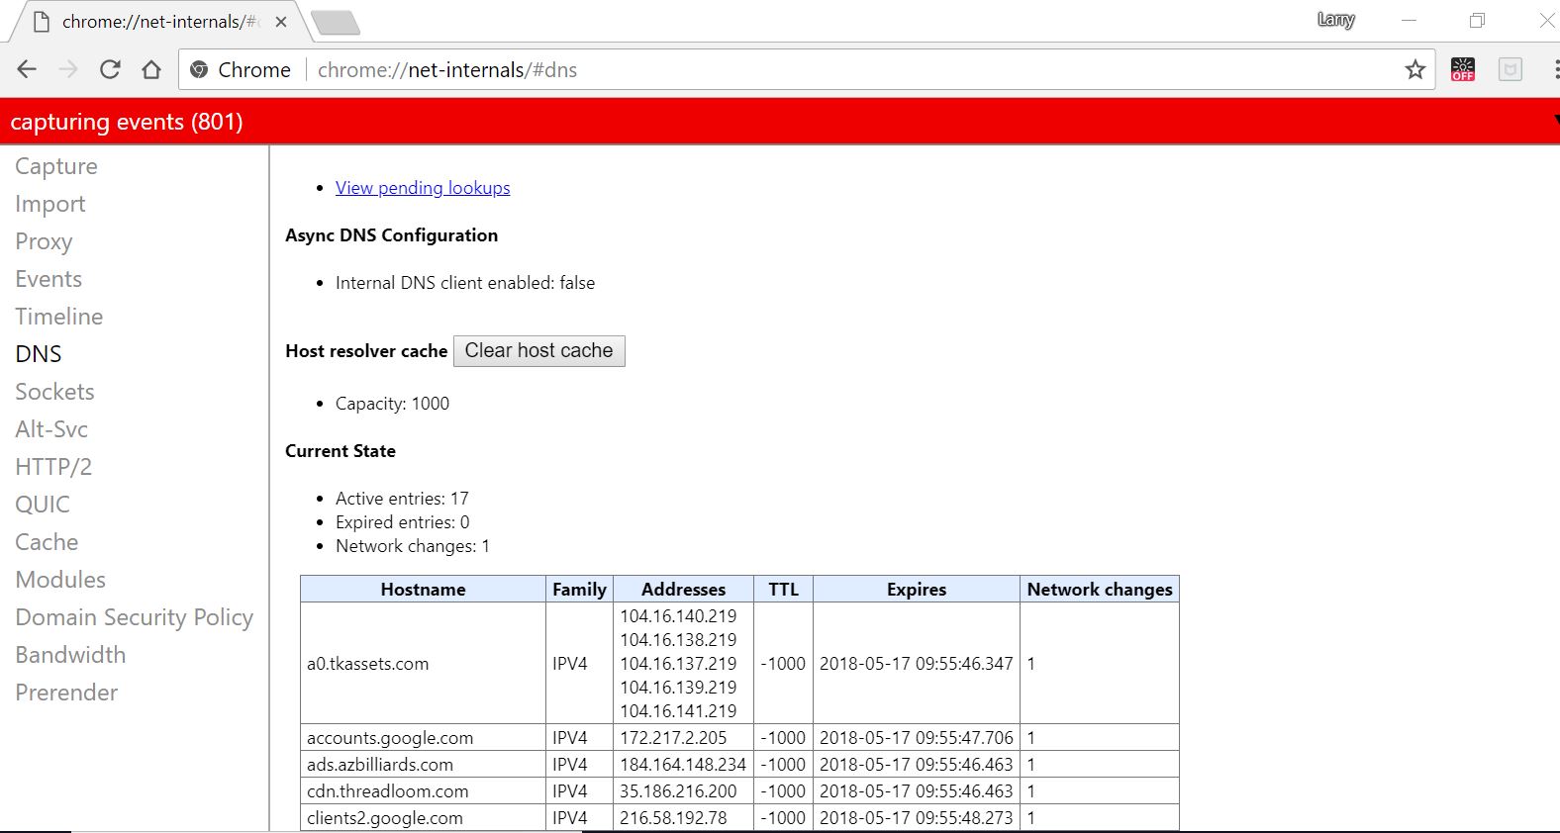This screenshot has height=833, width=1560.
Task: Open the Larry profile menu
Action: tap(1335, 20)
